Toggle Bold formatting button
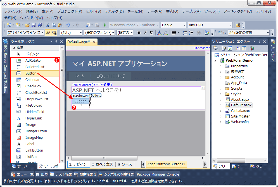 [139, 33]
